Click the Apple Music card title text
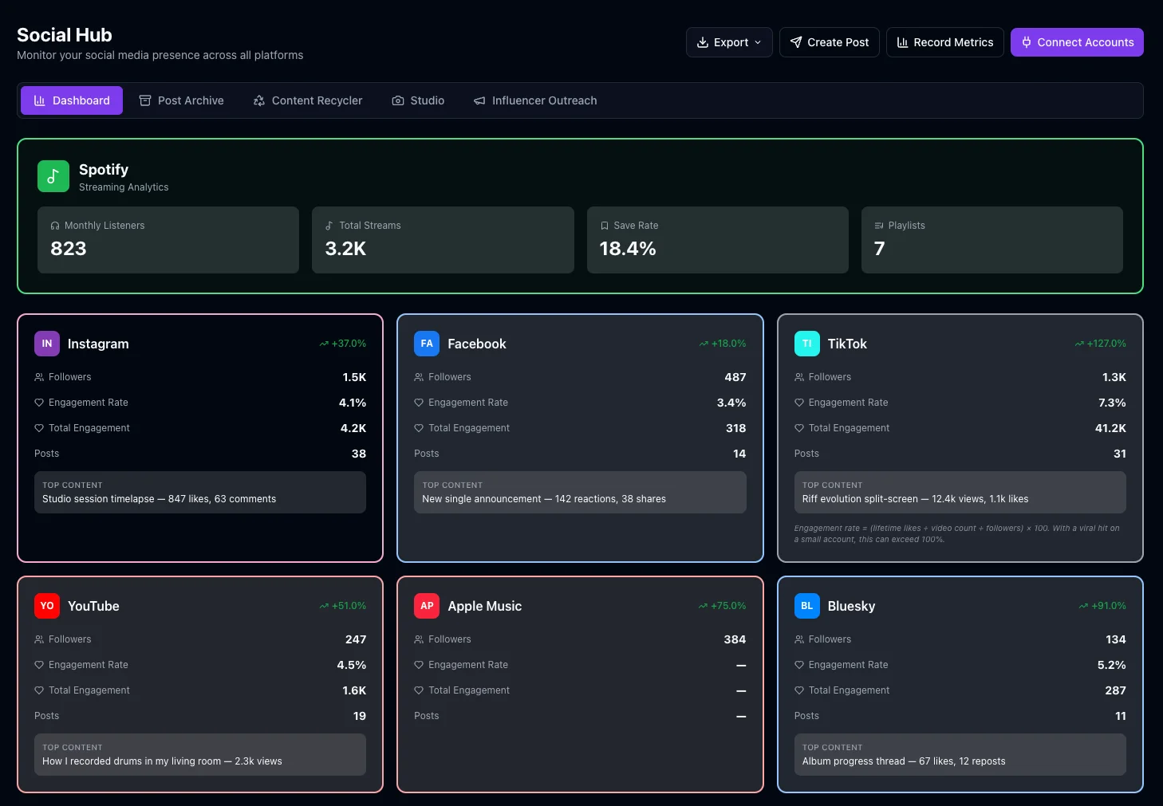1163x806 pixels. point(485,606)
